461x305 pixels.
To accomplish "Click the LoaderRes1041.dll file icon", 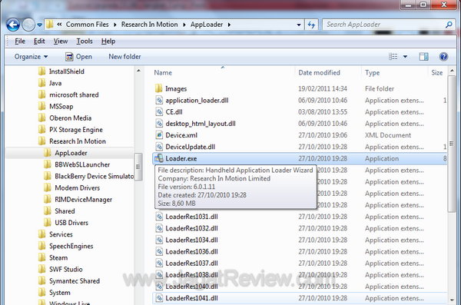I will 159,298.
